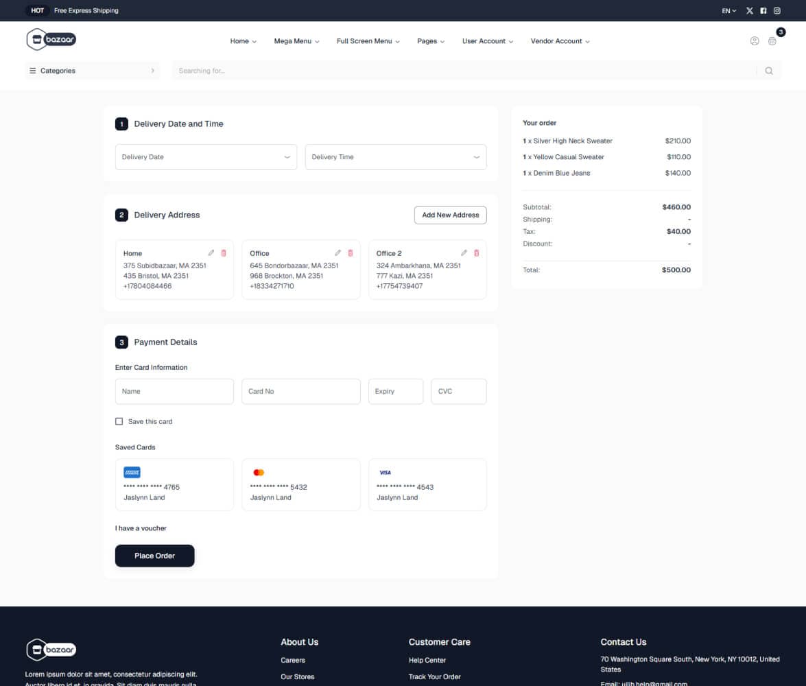Open the EN language selector
Image resolution: width=806 pixels, height=686 pixels.
(x=728, y=10)
